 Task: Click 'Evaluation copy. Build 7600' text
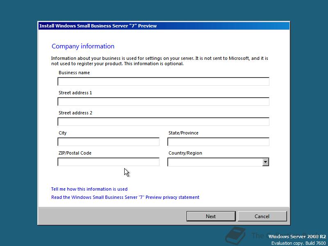pos(298,243)
